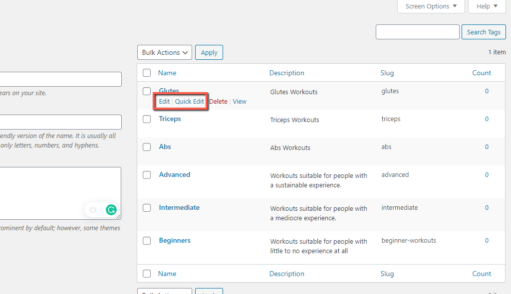This screenshot has height=294, width=511.
Task: Click the 'beginner-workouts' slug text
Action: [409, 241]
